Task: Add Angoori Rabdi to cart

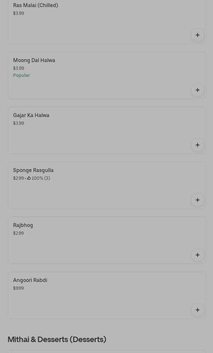Action: click(197, 310)
